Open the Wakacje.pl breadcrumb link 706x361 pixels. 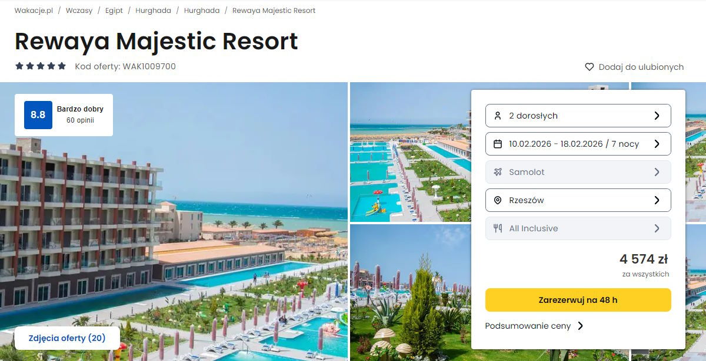point(34,11)
